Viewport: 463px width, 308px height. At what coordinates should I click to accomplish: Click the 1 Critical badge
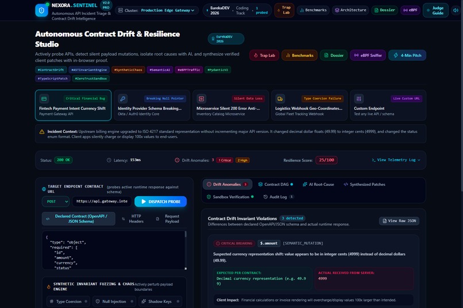point(225,160)
